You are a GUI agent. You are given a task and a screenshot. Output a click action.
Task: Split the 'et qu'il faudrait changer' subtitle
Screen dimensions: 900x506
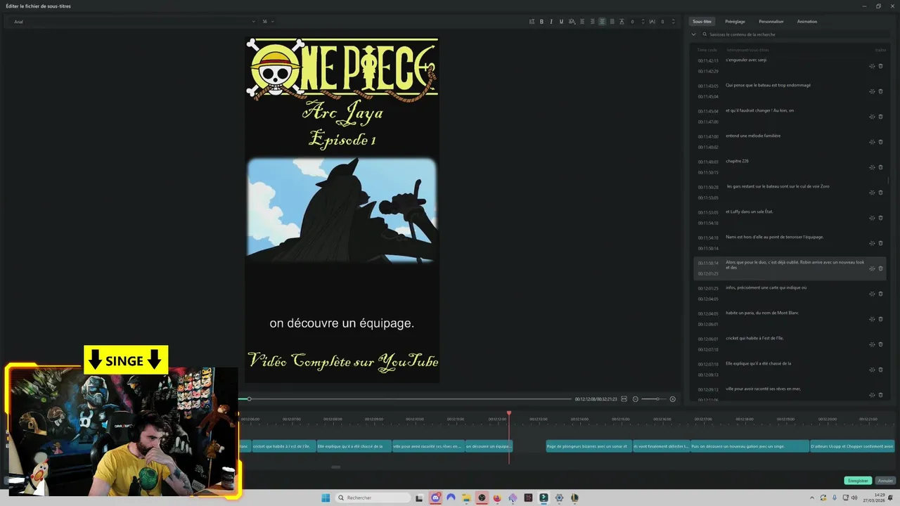(872, 117)
